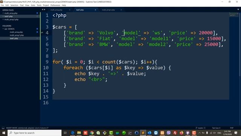This screenshot has height=136, width=241.
Task: Switch to the multi_array.php tab
Action: (56, 10)
